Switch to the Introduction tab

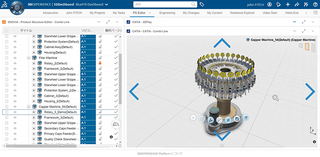[x=51, y=13]
